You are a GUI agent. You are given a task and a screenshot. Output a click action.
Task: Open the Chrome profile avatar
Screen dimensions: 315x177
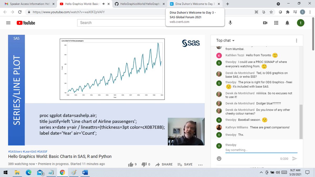(x=303, y=12)
